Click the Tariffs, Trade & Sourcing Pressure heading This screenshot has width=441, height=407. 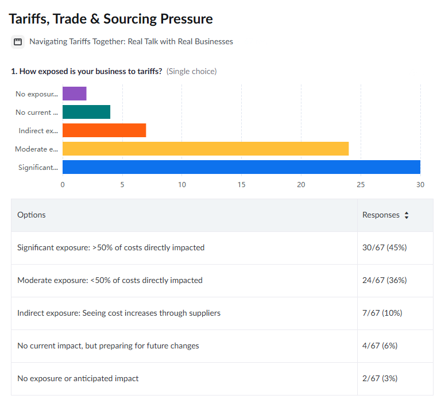[111, 19]
